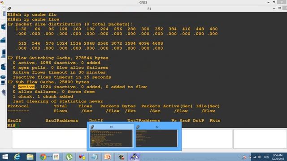Click the PuTTY icon in R1 preview header
287x161 pixels.
[92, 127]
